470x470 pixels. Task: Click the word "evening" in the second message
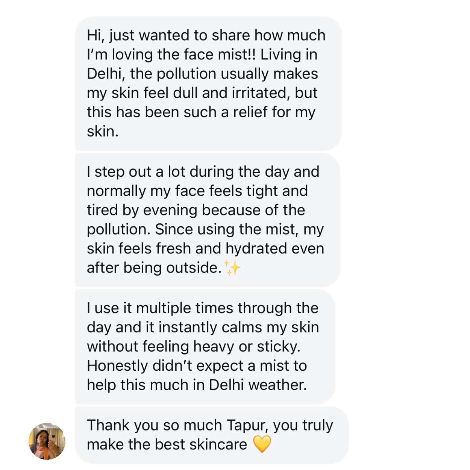[170, 210]
